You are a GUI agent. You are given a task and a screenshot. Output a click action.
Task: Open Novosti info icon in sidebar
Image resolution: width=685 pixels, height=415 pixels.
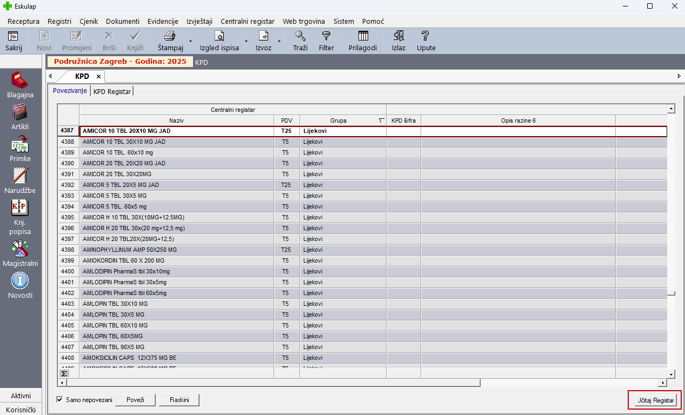click(x=20, y=281)
